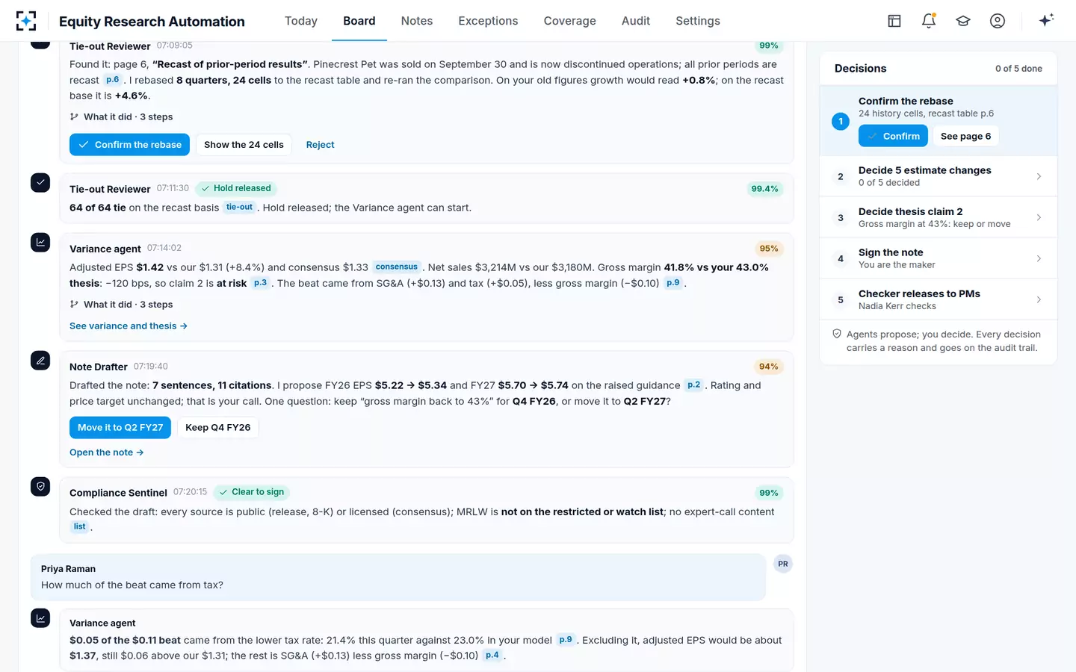
Task: Expand Checker releases to PMs row
Action: point(939,299)
